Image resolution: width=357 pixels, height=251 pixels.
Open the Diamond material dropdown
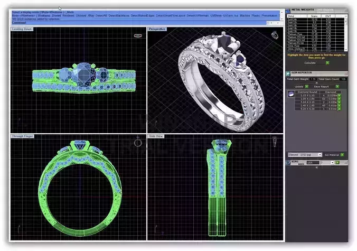320,155
